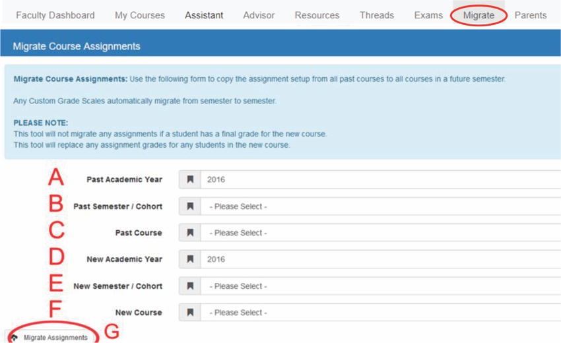
Task: Switch to the Threads tab
Action: [377, 15]
